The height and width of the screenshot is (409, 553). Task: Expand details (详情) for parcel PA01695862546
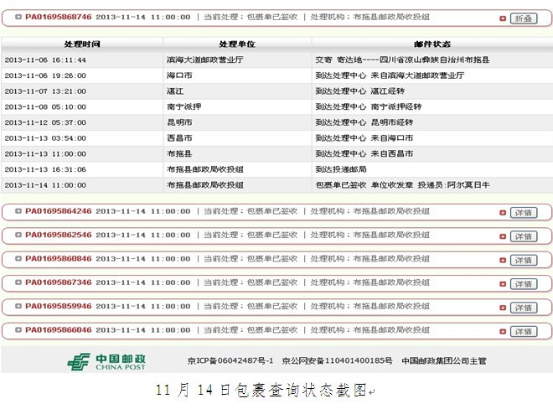523,236
